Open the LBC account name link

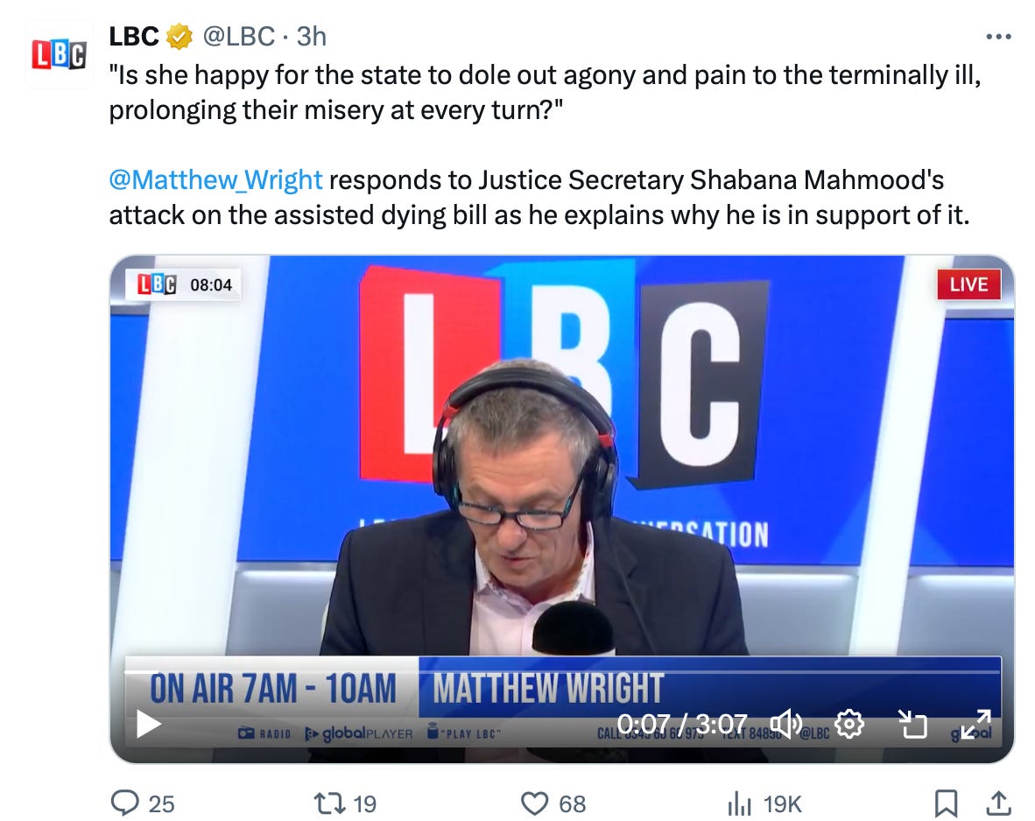pyautogui.click(x=133, y=36)
